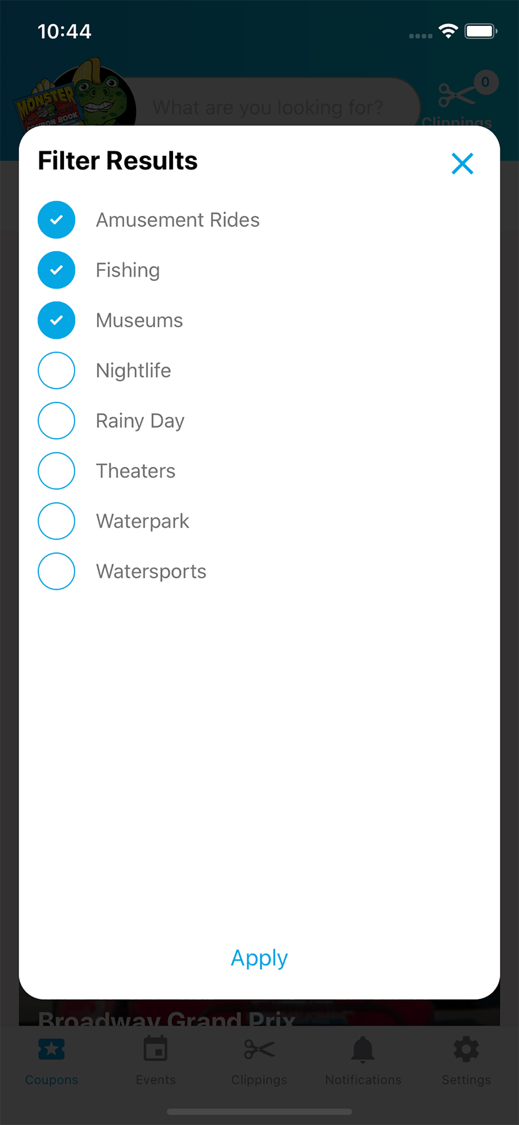Viewport: 519px width, 1125px height.
Task: Select the Theaters filter checkbox
Action: (x=57, y=471)
